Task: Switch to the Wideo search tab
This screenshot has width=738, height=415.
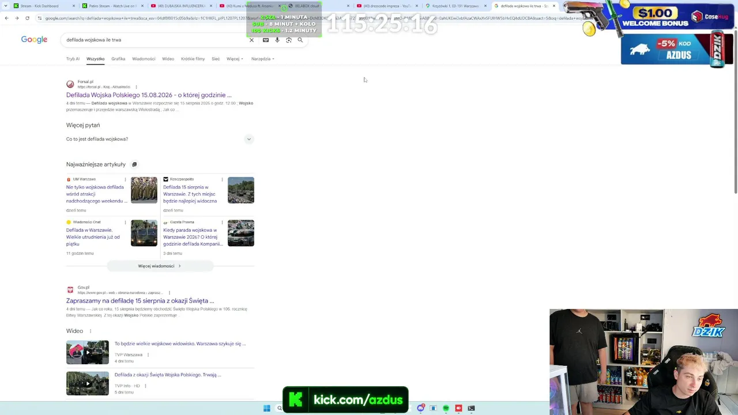Action: pyautogui.click(x=168, y=59)
